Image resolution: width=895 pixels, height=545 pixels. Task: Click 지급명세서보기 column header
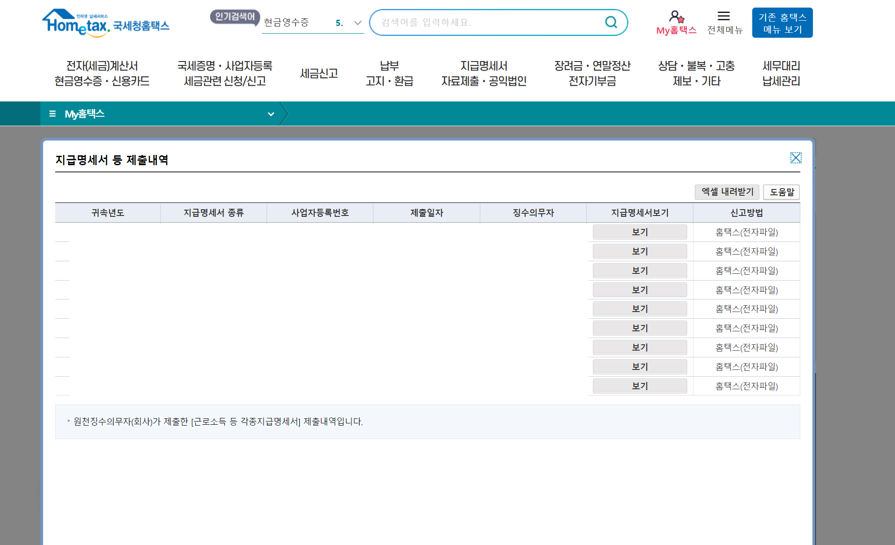click(640, 213)
